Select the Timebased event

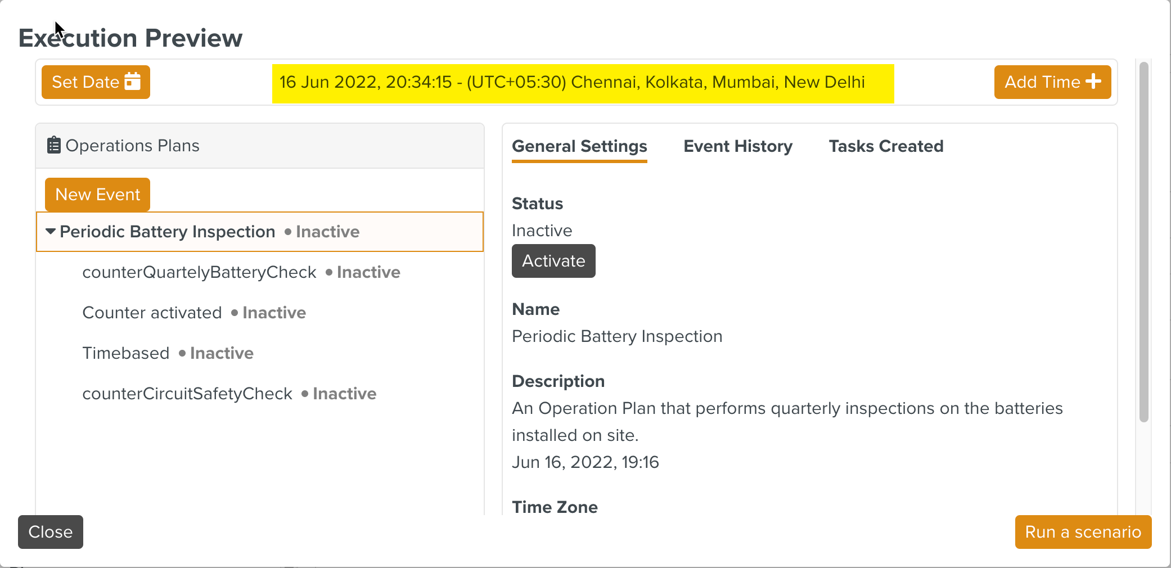126,353
